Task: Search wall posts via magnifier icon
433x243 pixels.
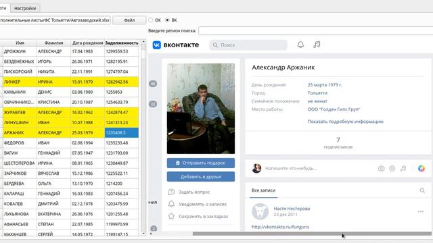Action: click(x=422, y=190)
